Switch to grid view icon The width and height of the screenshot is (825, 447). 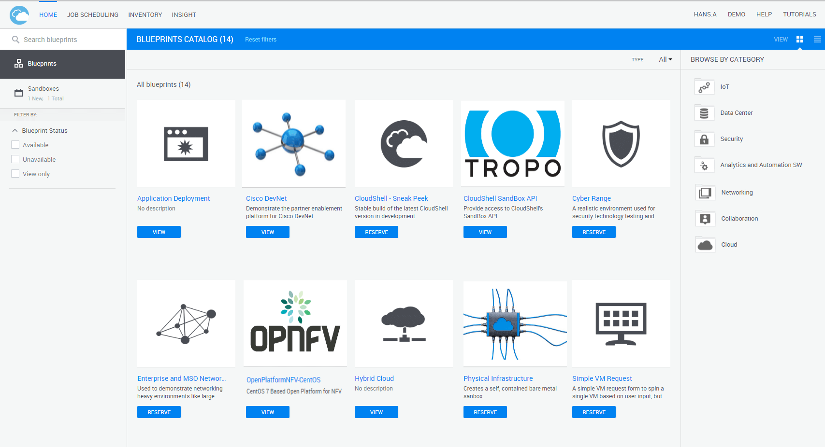point(800,39)
